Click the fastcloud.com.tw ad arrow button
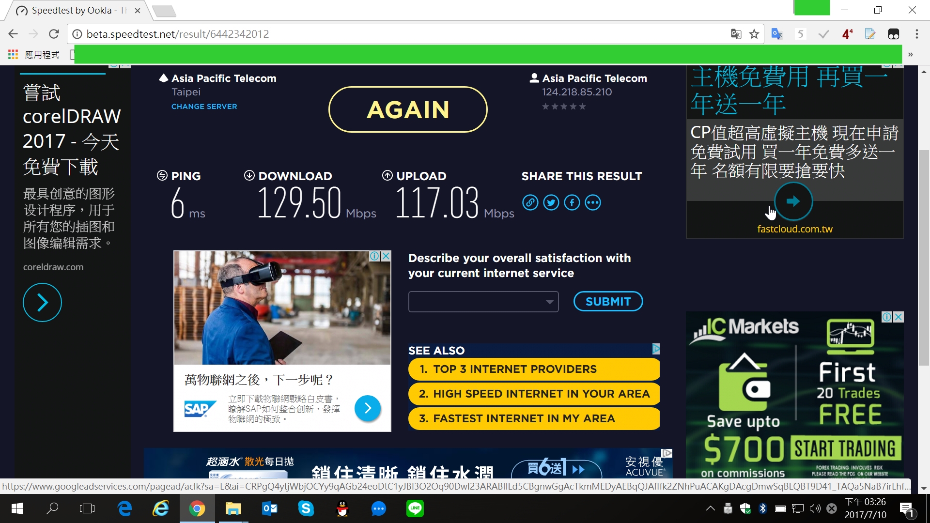Image resolution: width=930 pixels, height=523 pixels. click(x=793, y=201)
